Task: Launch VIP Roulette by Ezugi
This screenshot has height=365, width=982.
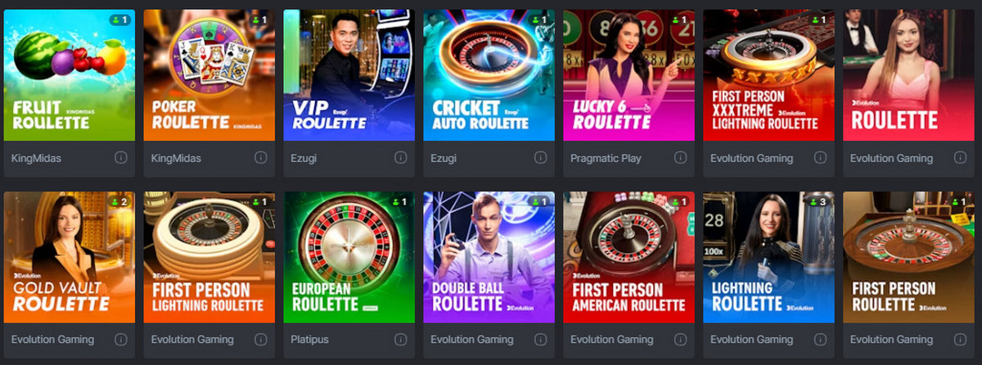Action: [x=349, y=75]
